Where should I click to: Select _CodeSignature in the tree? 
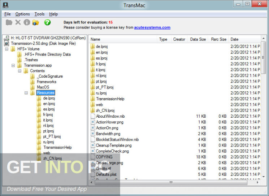(x=50, y=76)
